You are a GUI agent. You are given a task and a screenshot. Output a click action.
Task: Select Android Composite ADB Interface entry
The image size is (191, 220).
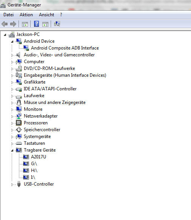65,48
